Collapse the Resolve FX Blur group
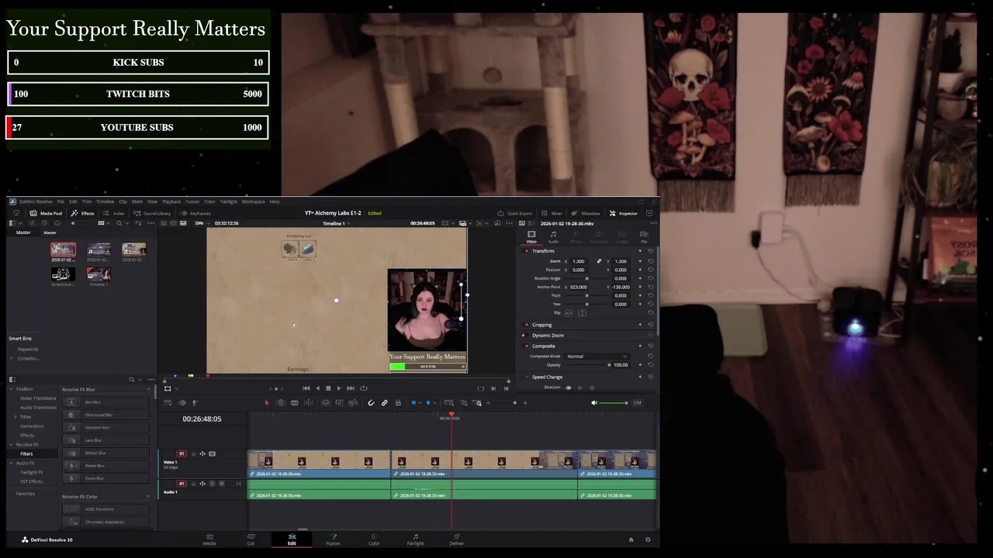The width and height of the screenshot is (993, 558). [x=148, y=389]
